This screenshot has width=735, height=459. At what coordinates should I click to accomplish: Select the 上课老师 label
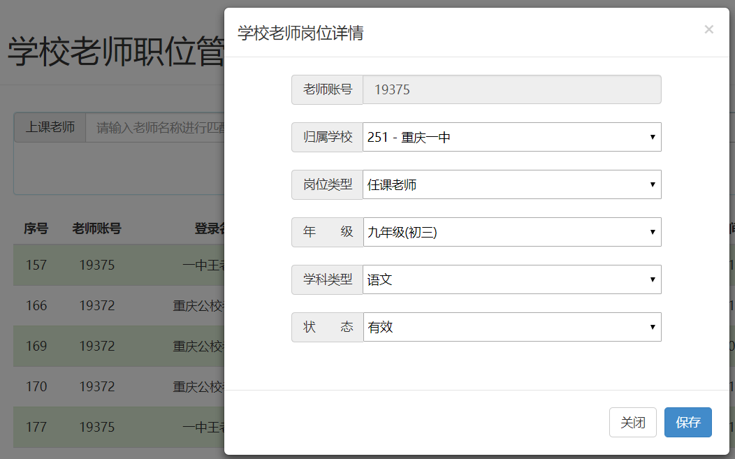(49, 128)
